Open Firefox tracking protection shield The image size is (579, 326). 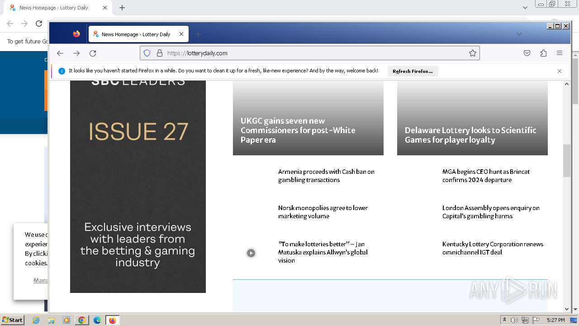(x=147, y=53)
